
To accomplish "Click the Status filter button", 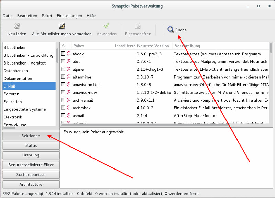I will 31,145.
